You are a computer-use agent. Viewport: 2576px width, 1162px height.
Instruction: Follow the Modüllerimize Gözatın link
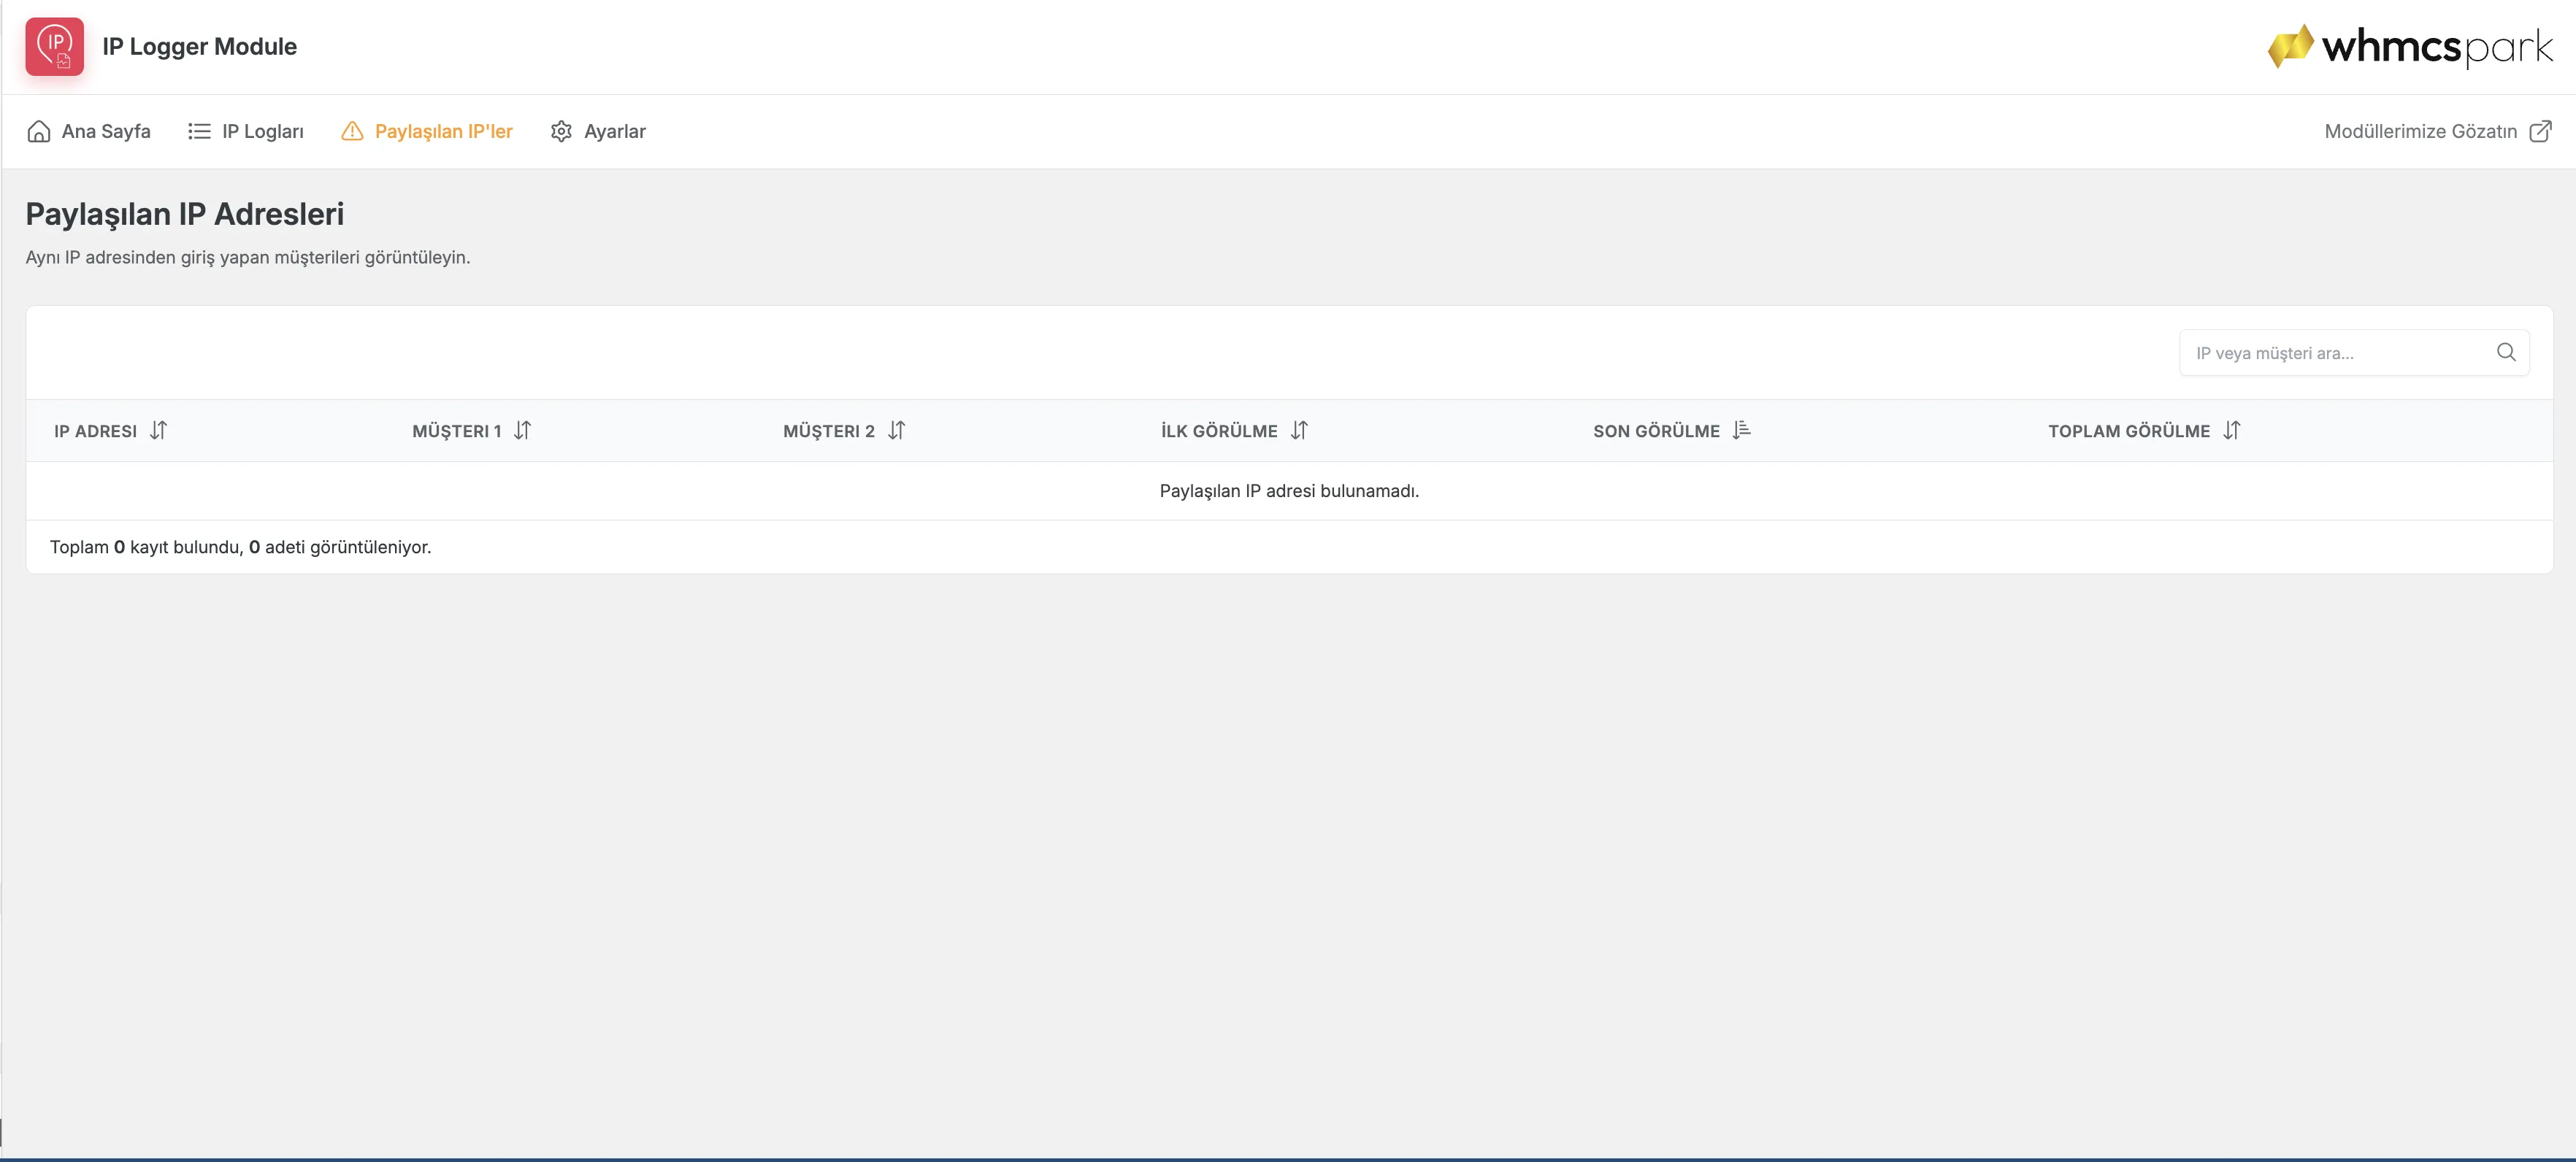2438,131
